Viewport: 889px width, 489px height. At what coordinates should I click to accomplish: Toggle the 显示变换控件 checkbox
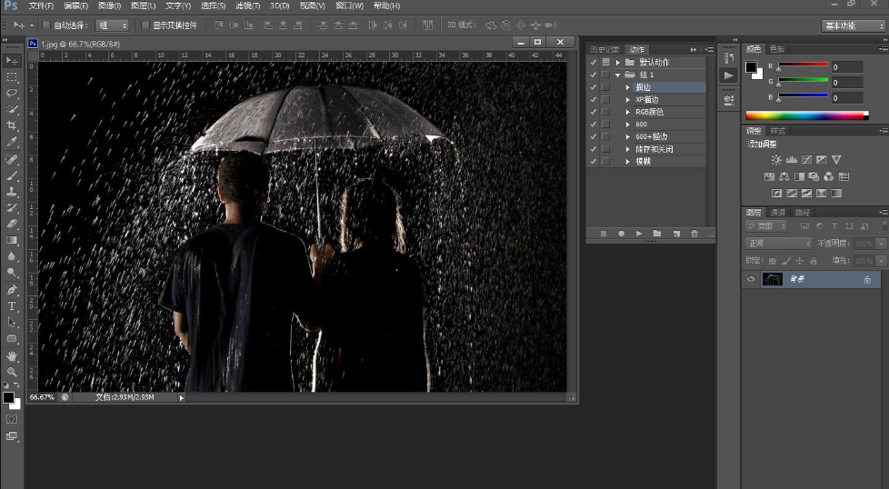[145, 25]
